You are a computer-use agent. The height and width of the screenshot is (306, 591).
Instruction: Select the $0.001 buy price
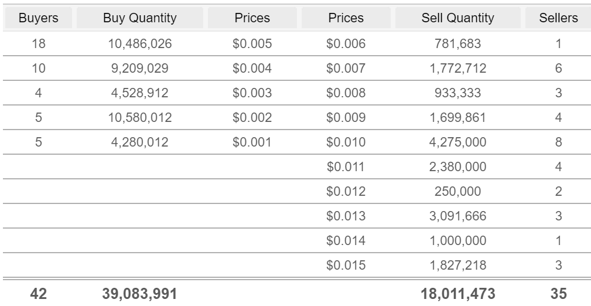[252, 142]
